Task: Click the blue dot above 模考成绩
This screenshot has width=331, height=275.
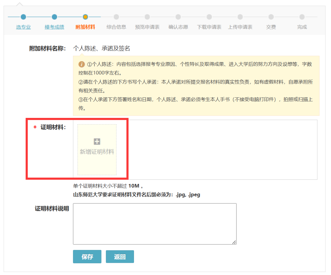Action: point(54,17)
